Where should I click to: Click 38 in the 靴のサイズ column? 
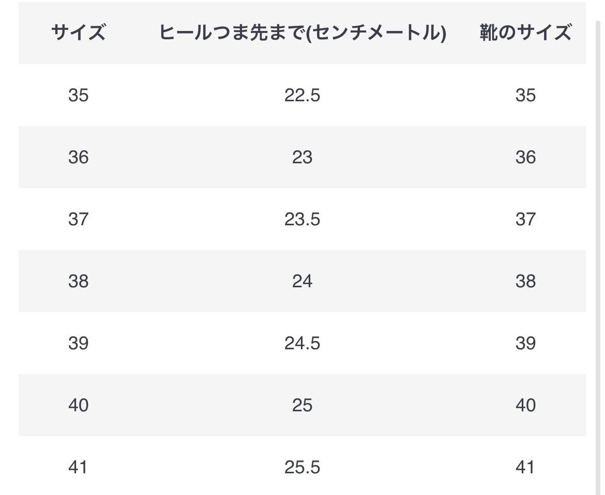(525, 281)
